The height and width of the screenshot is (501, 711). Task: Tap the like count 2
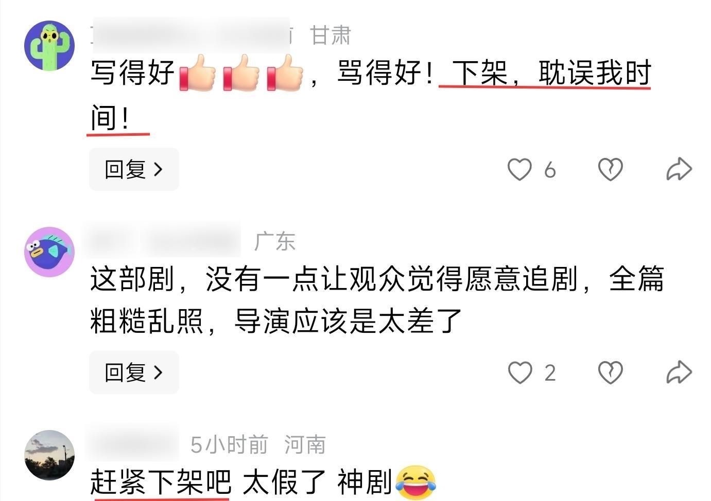tap(550, 373)
